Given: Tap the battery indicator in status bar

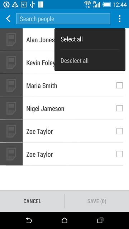Looking at the screenshot, I should [x=107, y=5].
